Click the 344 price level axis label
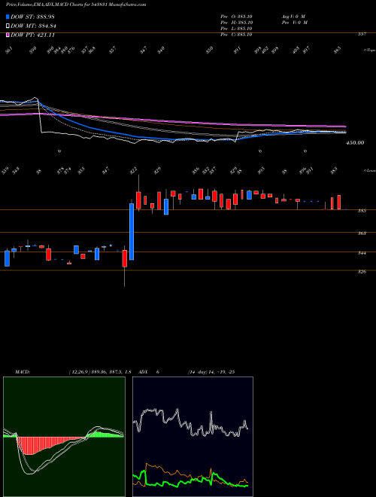Image resolution: width=376 pixels, height=497 pixels. pyautogui.click(x=362, y=253)
